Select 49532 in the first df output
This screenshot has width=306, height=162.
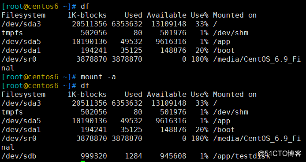(131, 42)
